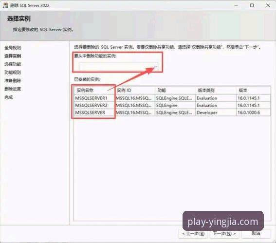Click version 16.0.1145.1 in MSSQLSERVER2 row
This screenshot has height=243, width=276.
point(253,105)
